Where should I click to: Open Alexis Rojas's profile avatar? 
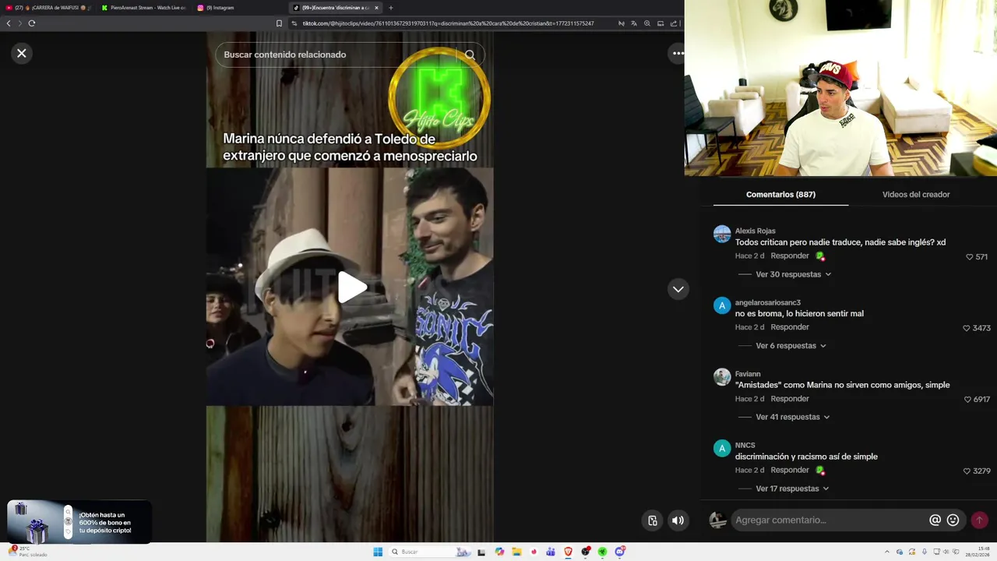[722, 234]
